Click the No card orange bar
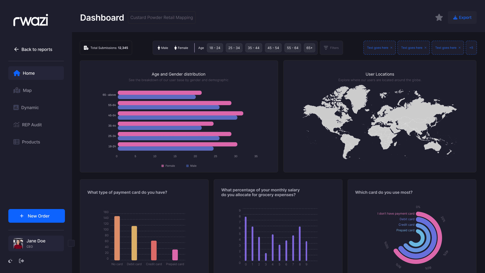The height and width of the screenshot is (273, 485). click(117, 238)
